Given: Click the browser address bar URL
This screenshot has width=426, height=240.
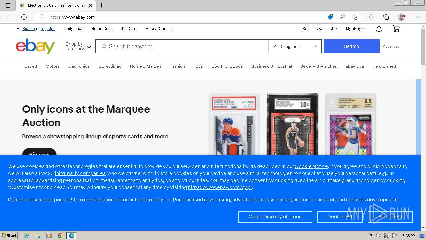Looking at the screenshot, I should (72, 17).
